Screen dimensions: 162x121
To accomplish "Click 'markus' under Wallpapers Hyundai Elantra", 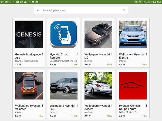I will pos(123,61).
